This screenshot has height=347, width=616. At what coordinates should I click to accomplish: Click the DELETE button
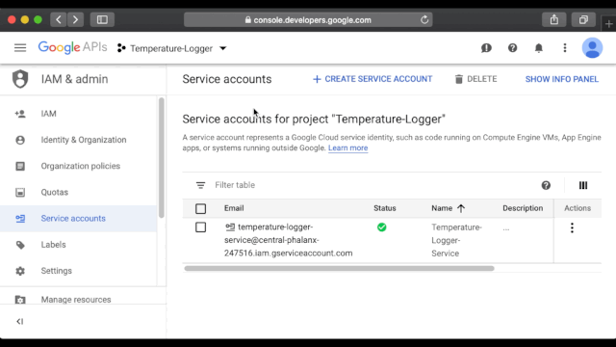pos(475,79)
